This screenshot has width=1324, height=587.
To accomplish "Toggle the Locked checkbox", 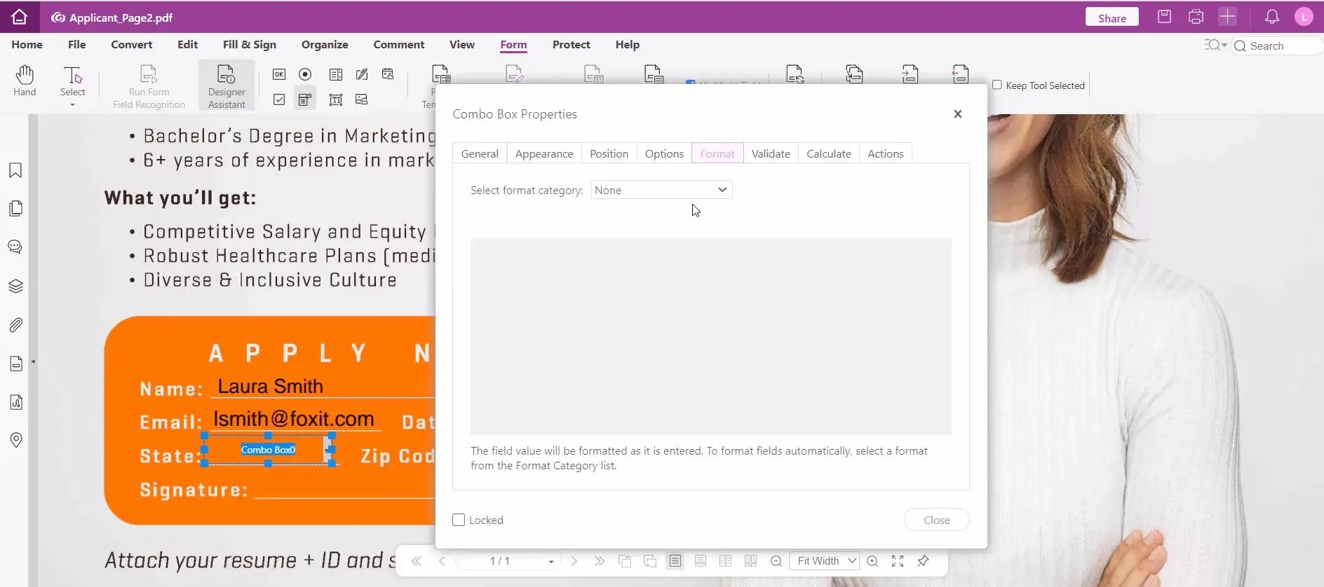I will 459,520.
